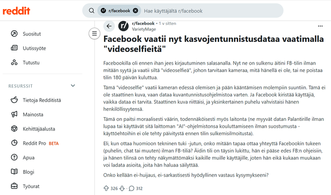Open Reddit Pro BETA link
Screen dimensions: 331x195
(x=41, y=143)
